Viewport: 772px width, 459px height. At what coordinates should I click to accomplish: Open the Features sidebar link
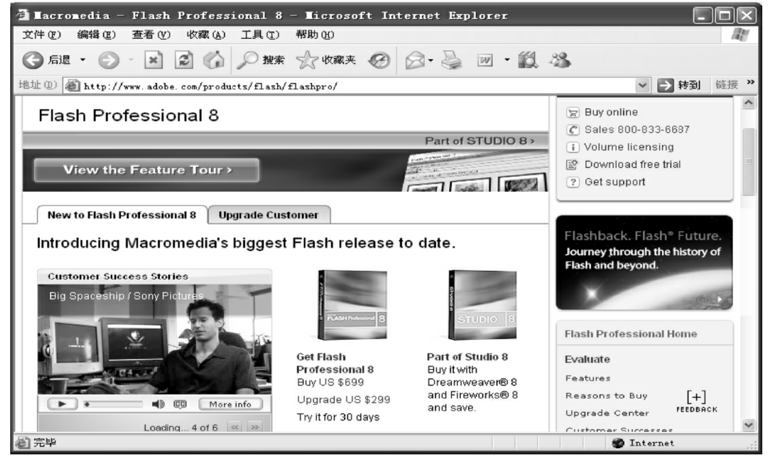click(x=588, y=378)
